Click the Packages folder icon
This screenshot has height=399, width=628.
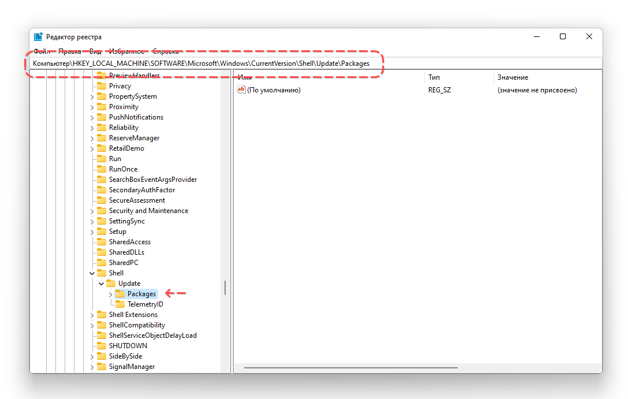tap(120, 294)
